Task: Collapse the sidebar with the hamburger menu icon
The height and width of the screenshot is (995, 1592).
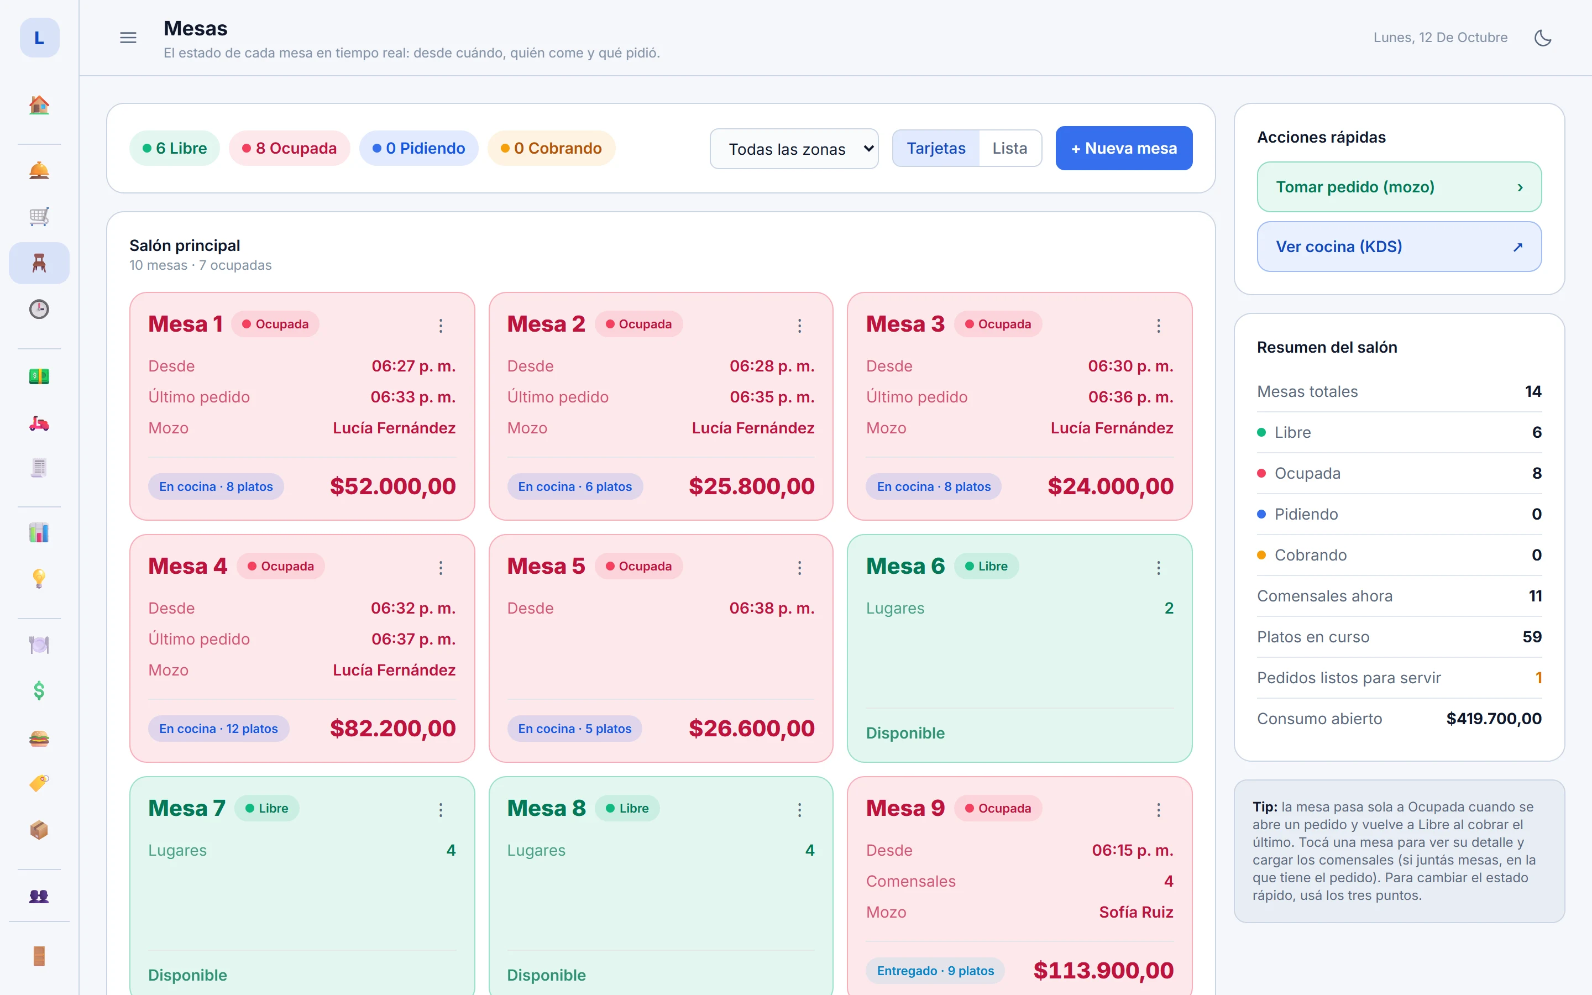Action: [128, 38]
